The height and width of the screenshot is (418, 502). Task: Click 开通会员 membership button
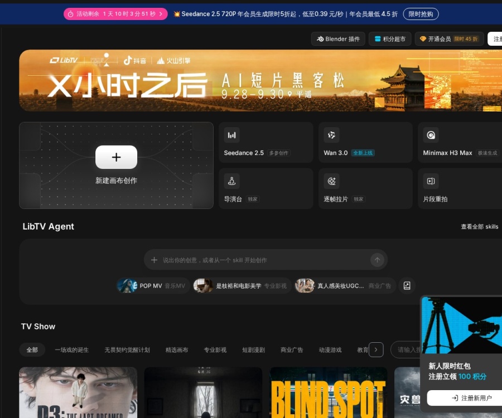tap(450, 39)
